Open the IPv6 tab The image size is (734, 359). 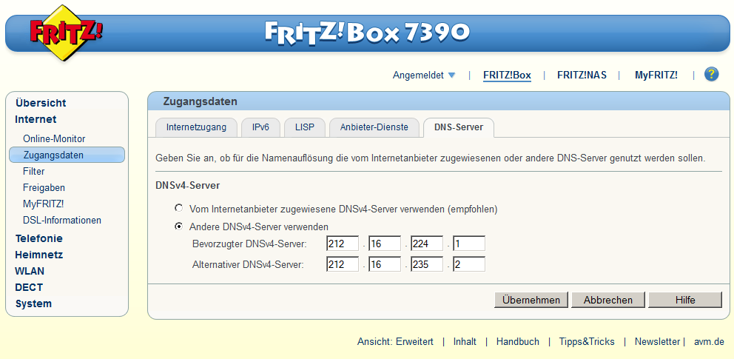[260, 127]
